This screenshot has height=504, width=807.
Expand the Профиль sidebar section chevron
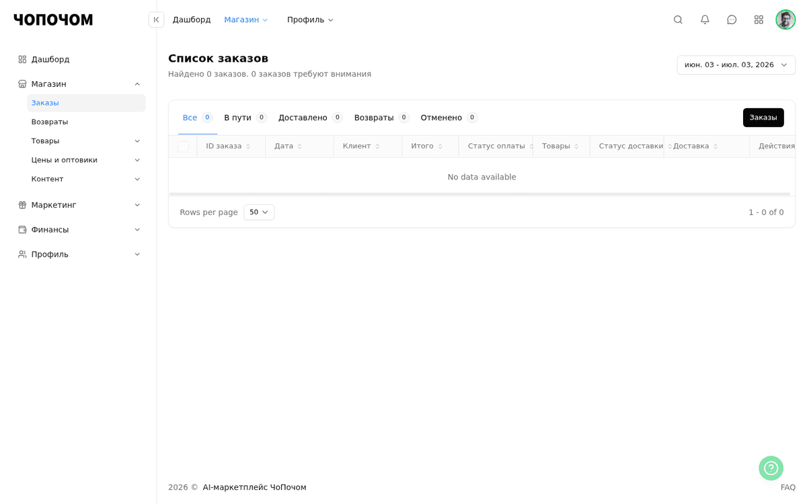click(137, 254)
